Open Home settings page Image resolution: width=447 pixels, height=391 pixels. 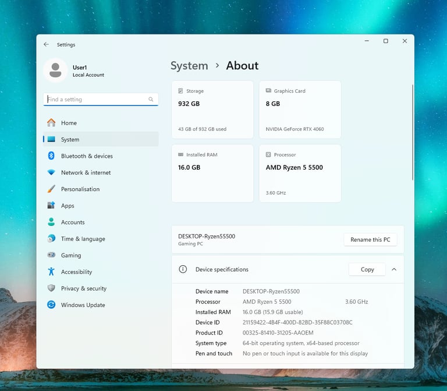(101, 123)
